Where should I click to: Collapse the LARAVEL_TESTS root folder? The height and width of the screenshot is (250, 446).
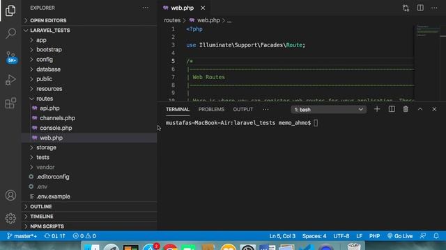tap(89, 31)
